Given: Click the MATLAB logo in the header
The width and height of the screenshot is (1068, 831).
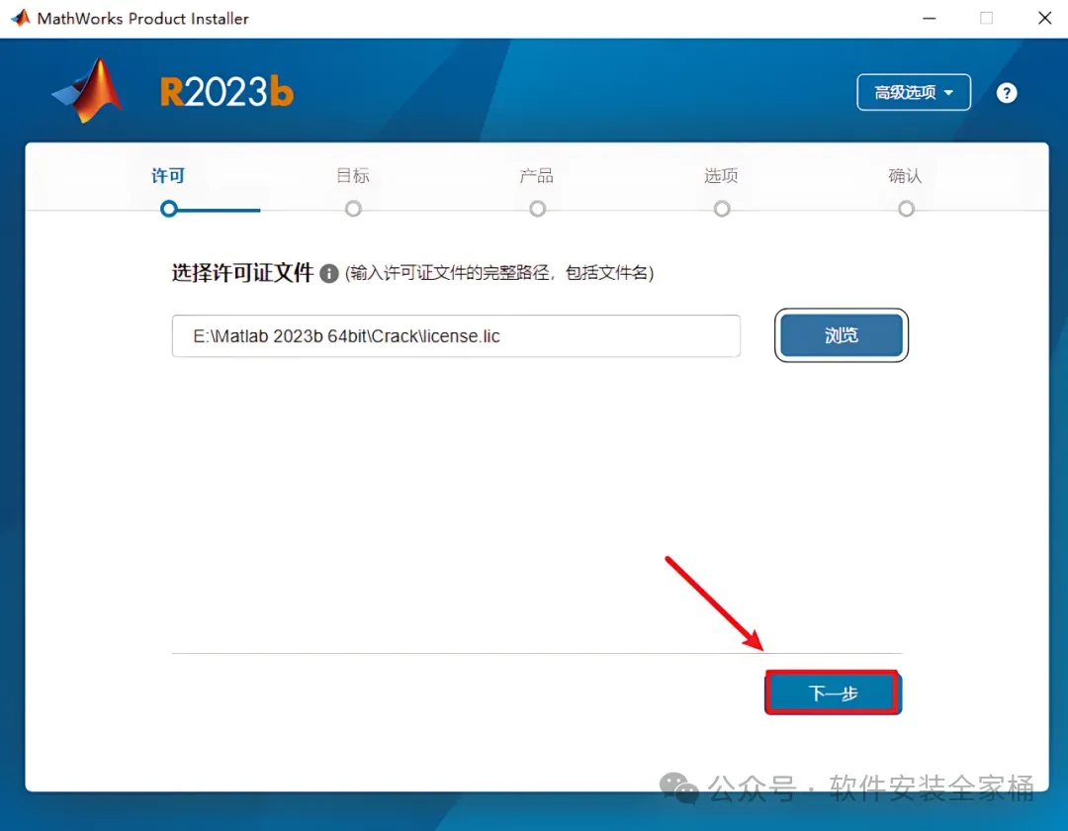Looking at the screenshot, I should point(88,91).
